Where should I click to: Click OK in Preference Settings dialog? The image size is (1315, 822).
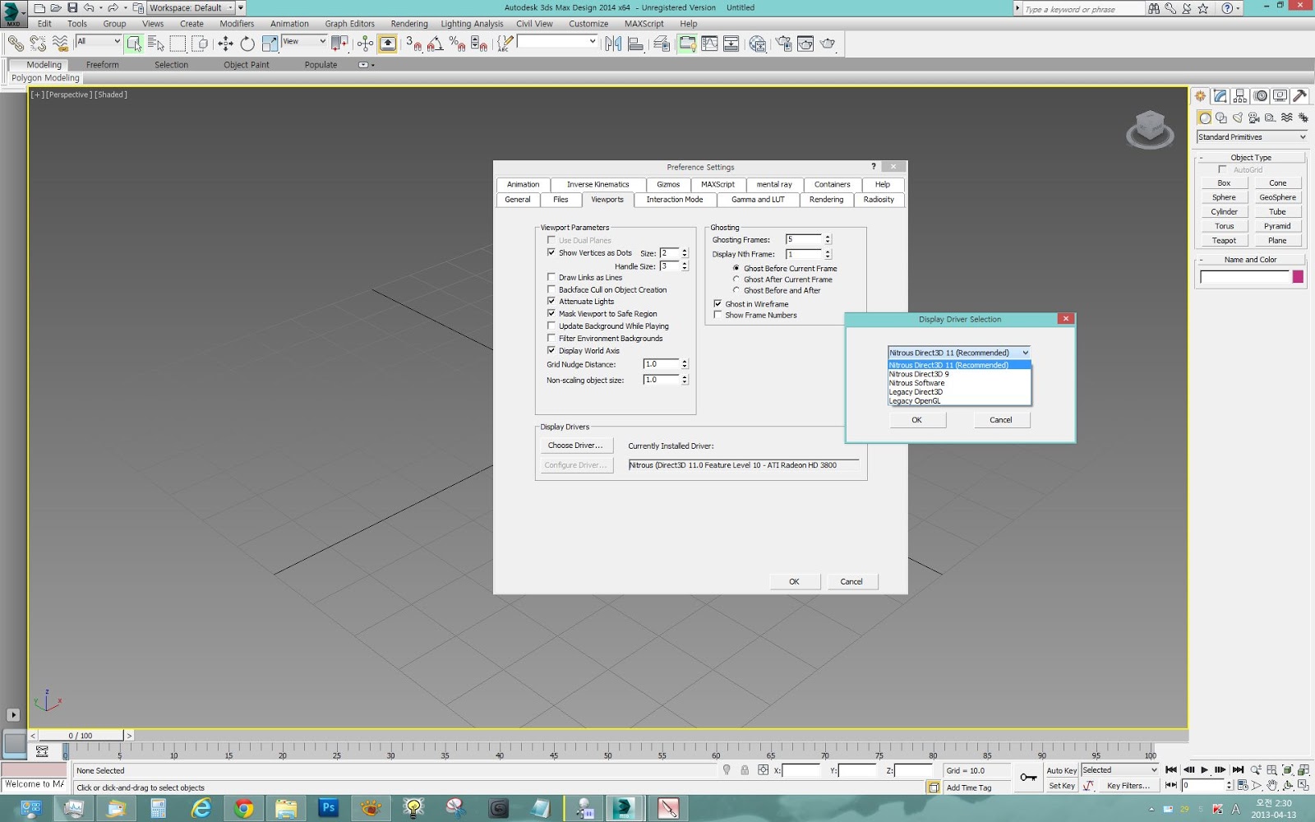pyautogui.click(x=795, y=581)
